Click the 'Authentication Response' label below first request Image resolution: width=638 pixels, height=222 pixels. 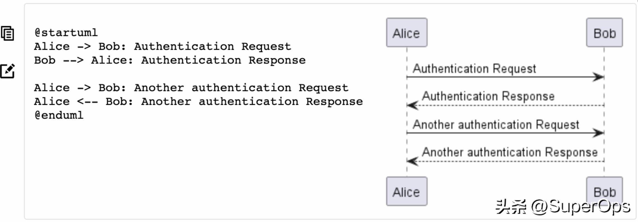pyautogui.click(x=488, y=96)
